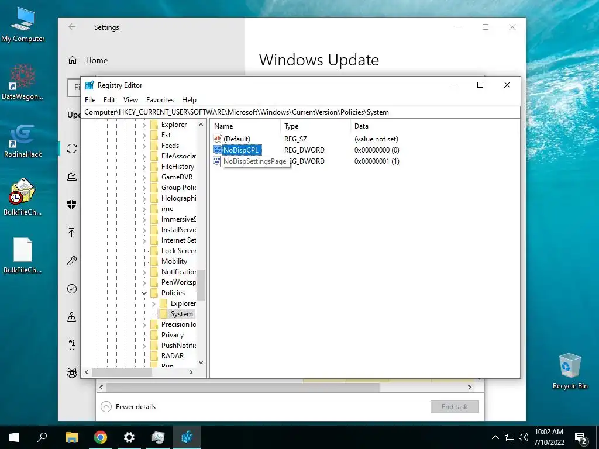Select the System key in tree
Screen dimensions: 599x449
182,314
